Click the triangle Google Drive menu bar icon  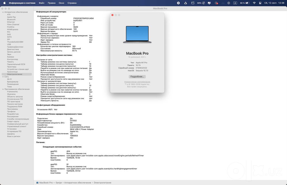(x=185, y=3)
